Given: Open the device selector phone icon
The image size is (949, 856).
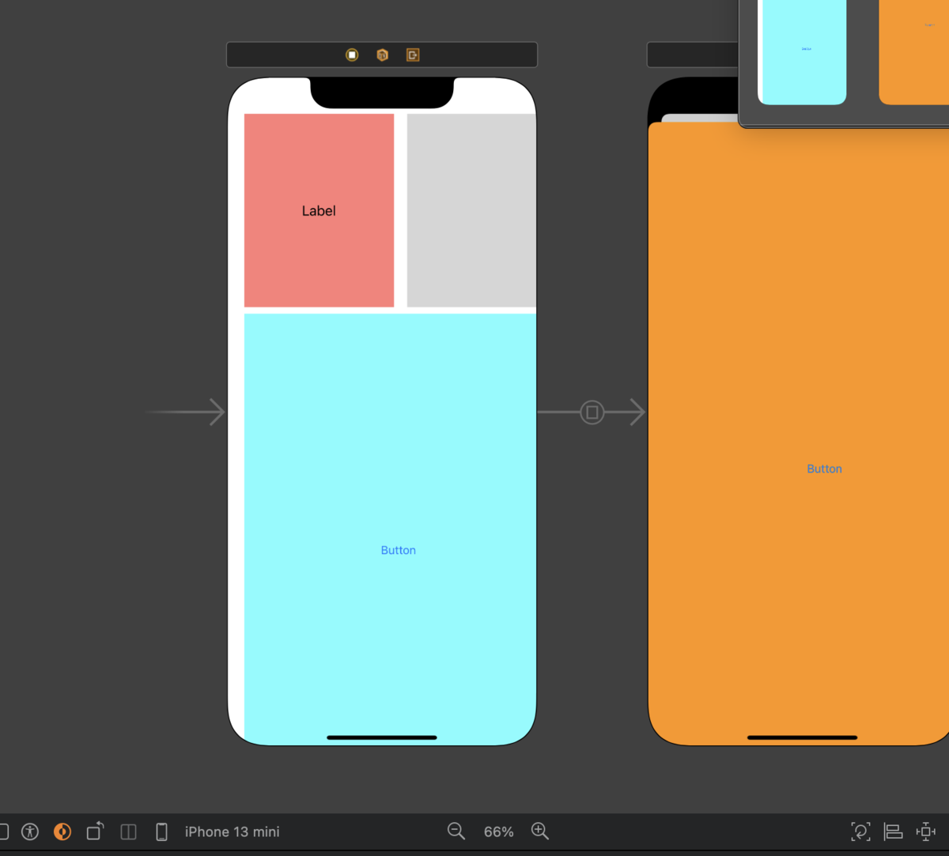Looking at the screenshot, I should point(162,831).
